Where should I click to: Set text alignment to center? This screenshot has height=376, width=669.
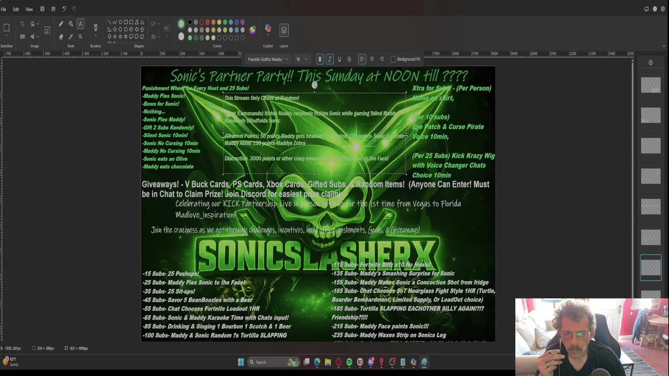pyautogui.click(x=372, y=59)
